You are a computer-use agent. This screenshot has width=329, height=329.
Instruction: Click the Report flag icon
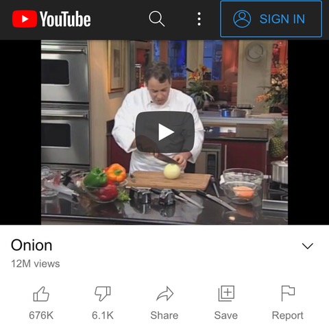coord(288,293)
